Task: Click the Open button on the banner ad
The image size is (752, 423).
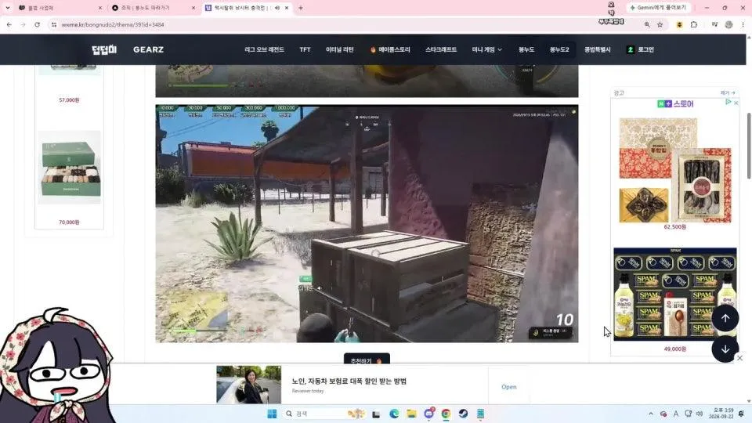Action: 509,386
